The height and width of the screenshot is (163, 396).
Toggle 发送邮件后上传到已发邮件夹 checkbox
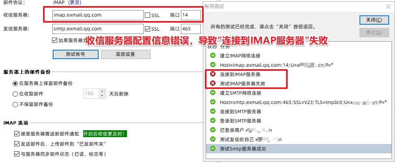pyautogui.click(x=17, y=144)
